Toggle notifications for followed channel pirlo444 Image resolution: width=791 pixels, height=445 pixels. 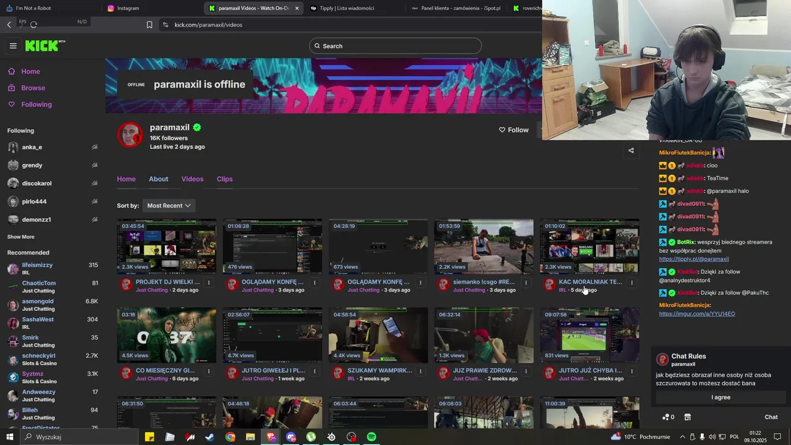(95, 201)
